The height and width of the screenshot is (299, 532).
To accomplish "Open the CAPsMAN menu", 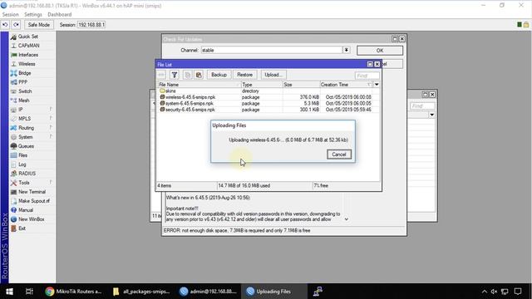I will pos(28,46).
